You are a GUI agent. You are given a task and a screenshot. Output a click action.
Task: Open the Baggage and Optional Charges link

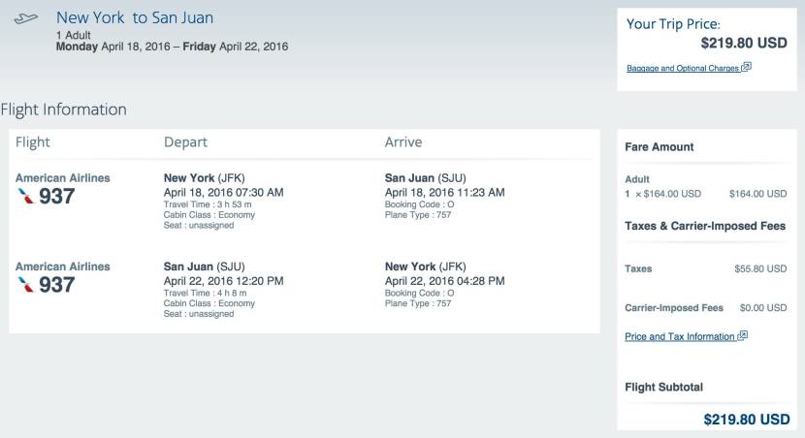[x=683, y=68]
